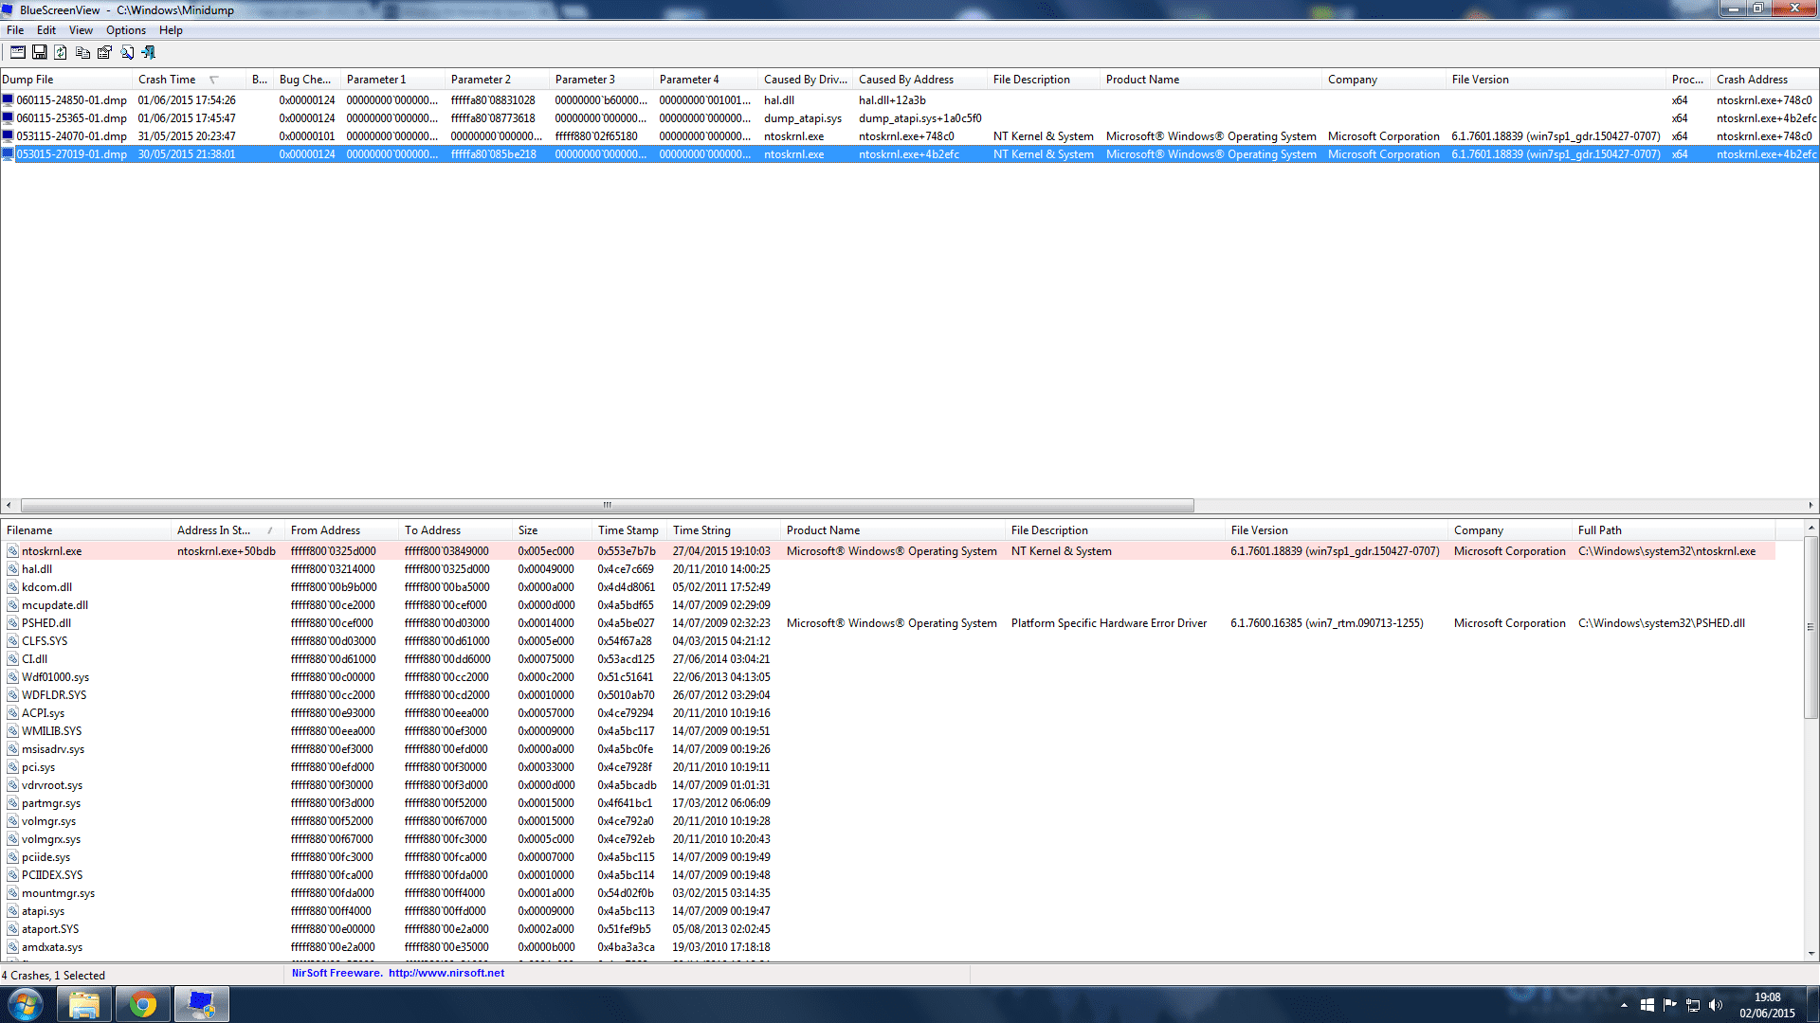Click the C:\Windows\system32\ntoskrnl.exe path cell
This screenshot has width=1820, height=1023.
[1666, 551]
